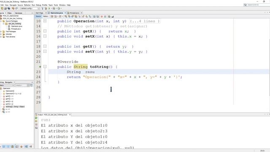Toggle Bookmark icon in editor toolbar
The width and height of the screenshot is (270, 152).
[90, 16]
